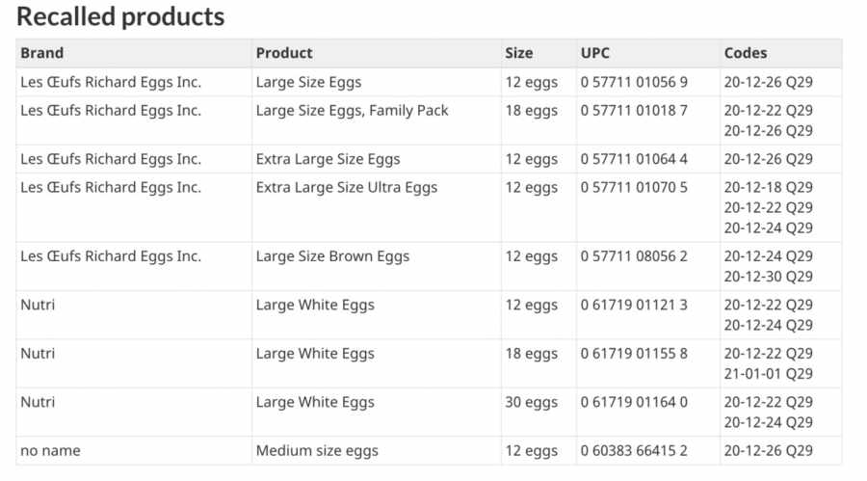This screenshot has width=867, height=481.
Task: Click the Size column header
Action: pyautogui.click(x=539, y=53)
